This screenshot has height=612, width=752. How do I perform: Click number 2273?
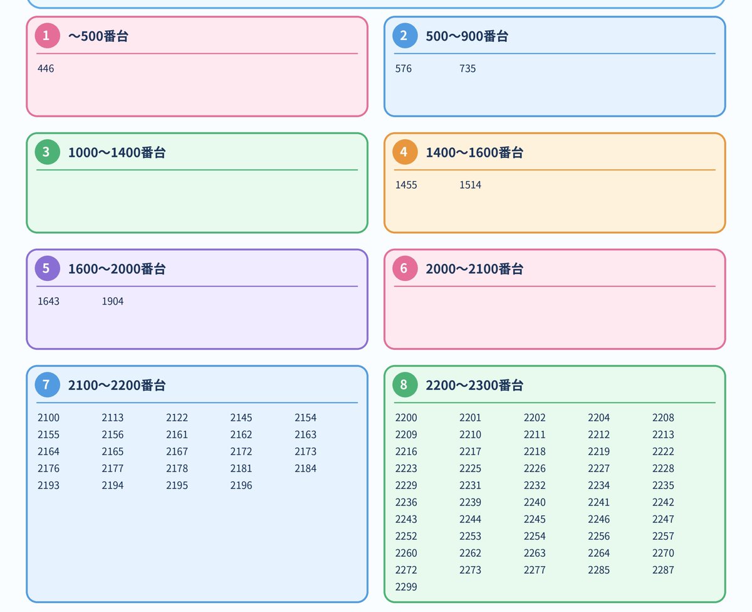(470, 570)
